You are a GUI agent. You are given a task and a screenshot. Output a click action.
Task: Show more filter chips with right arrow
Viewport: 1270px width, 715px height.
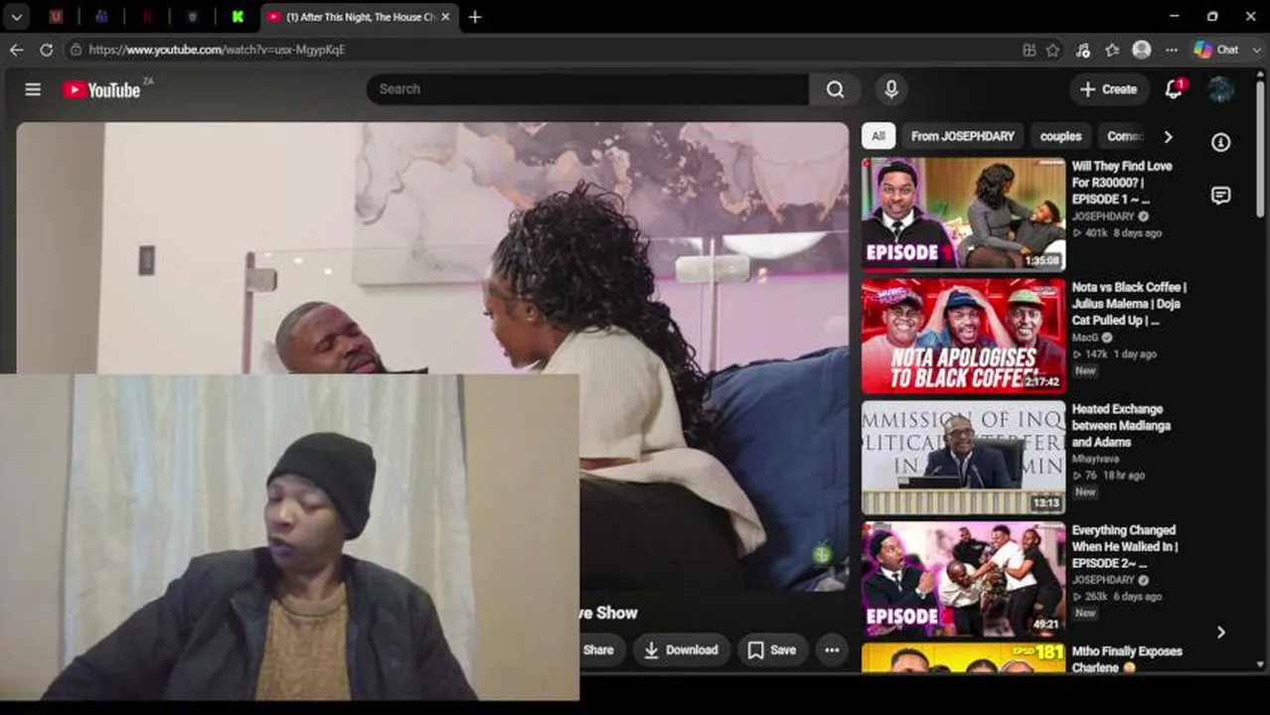coord(1168,136)
